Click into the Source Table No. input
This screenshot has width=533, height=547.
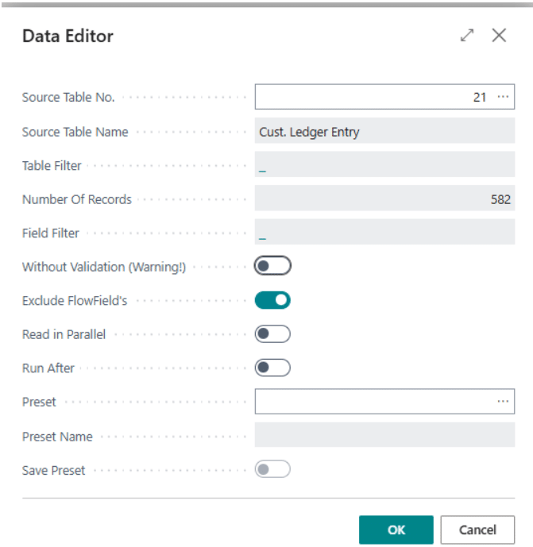pos(373,97)
